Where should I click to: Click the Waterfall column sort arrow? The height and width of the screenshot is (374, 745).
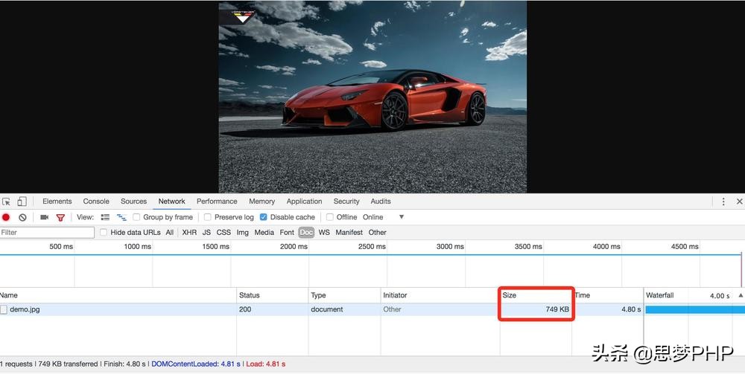click(x=740, y=295)
